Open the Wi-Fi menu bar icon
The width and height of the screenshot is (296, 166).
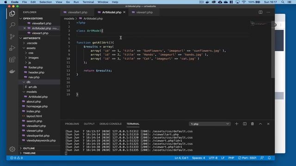point(244,2)
